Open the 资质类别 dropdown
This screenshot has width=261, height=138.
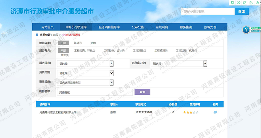85,73
